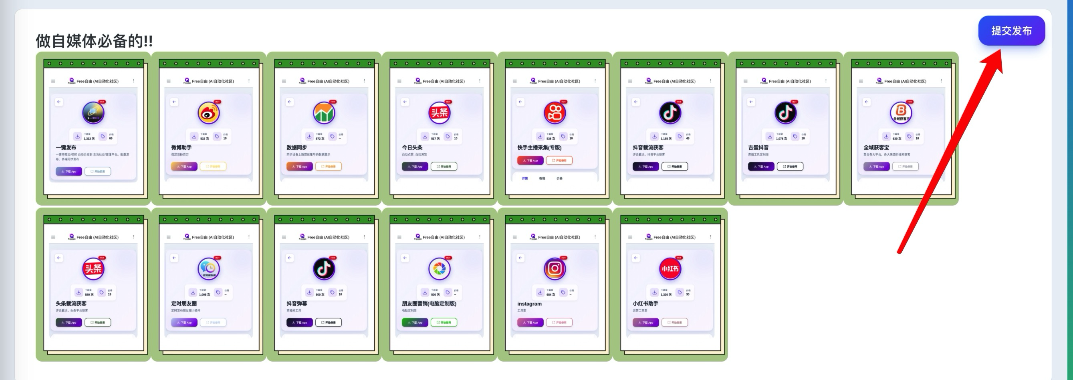Click the Weibo logo in 微博助手 card

[x=208, y=113]
